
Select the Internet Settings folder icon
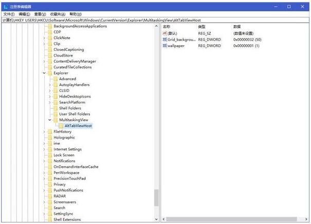click(50, 149)
